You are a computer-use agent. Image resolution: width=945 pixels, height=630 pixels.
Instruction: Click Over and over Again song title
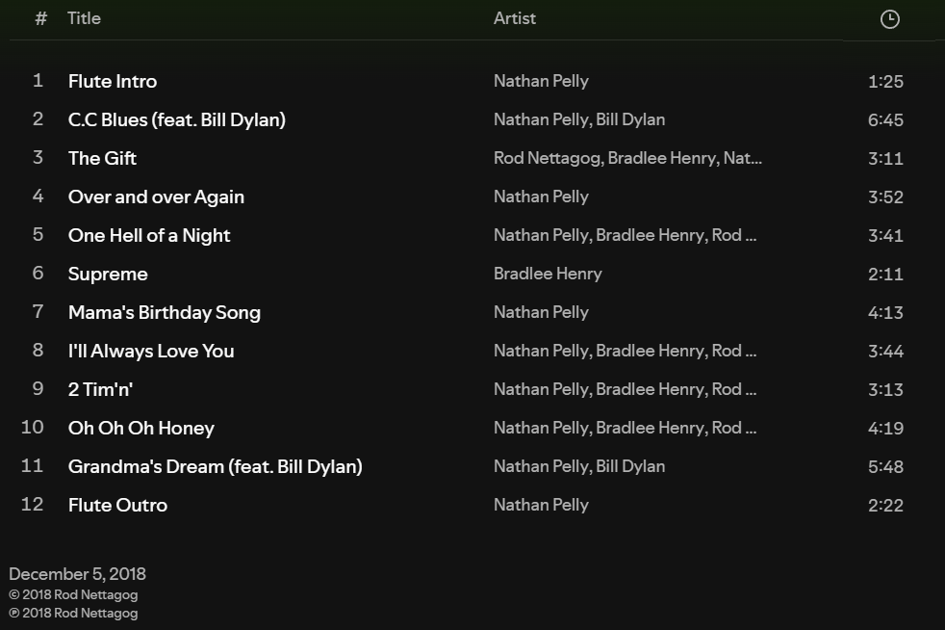click(156, 197)
